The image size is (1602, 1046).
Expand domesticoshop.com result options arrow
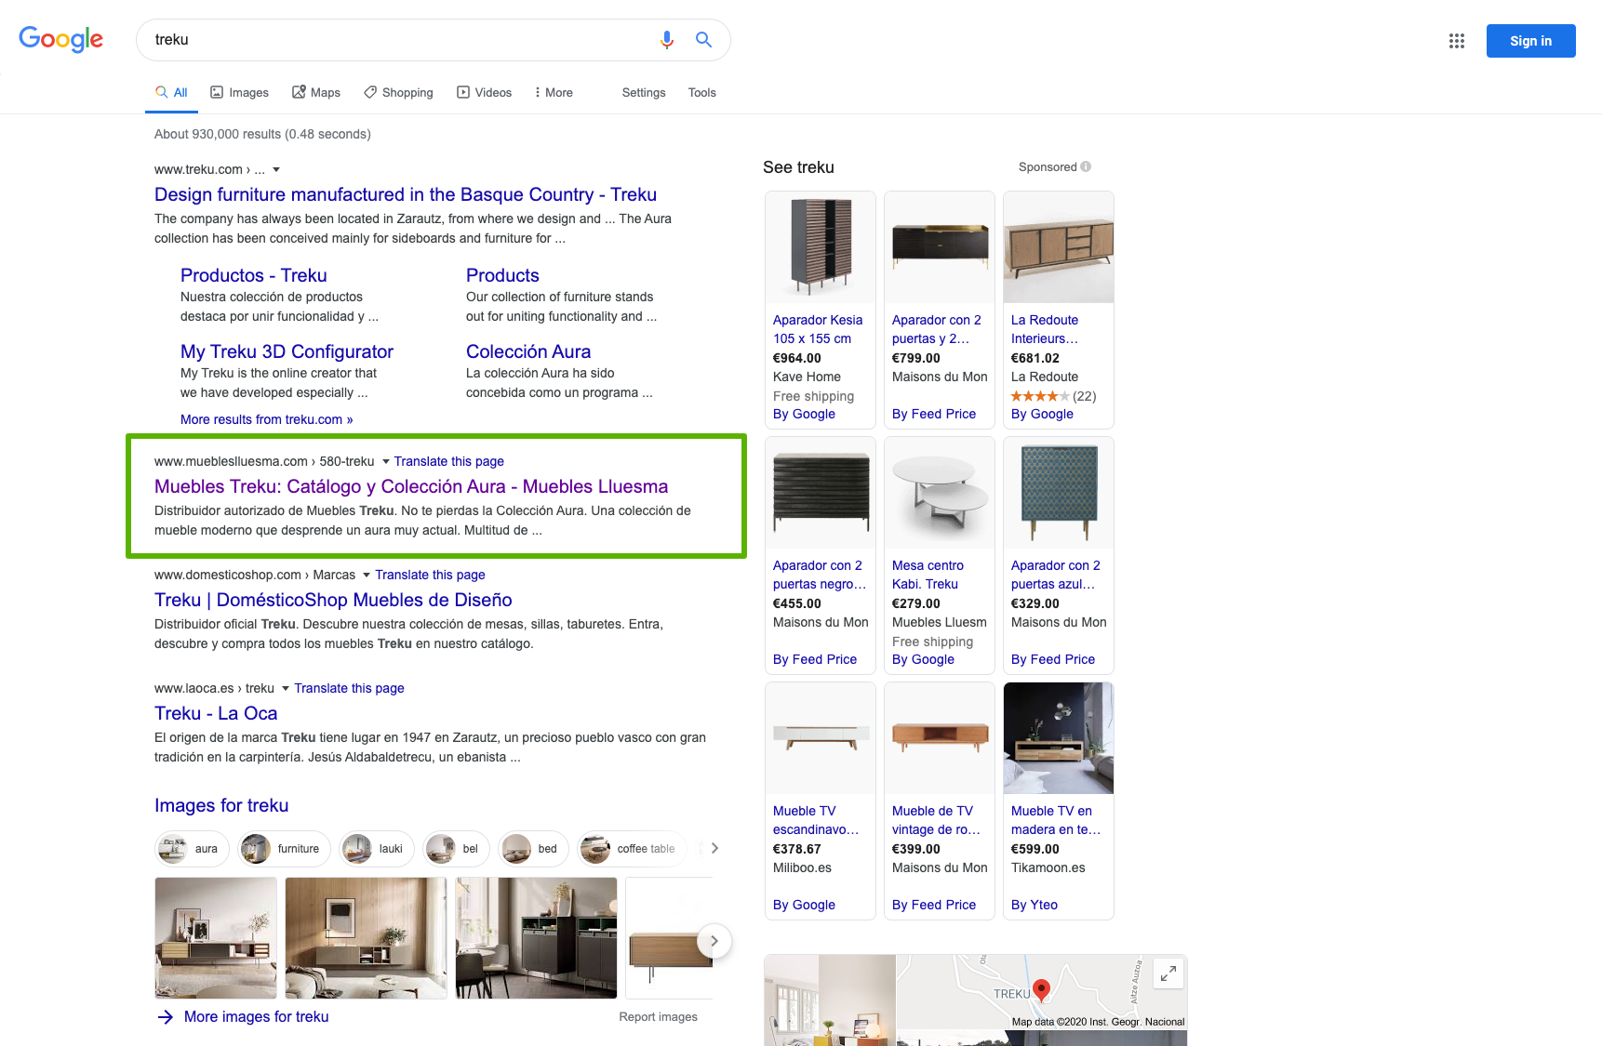[x=367, y=576]
